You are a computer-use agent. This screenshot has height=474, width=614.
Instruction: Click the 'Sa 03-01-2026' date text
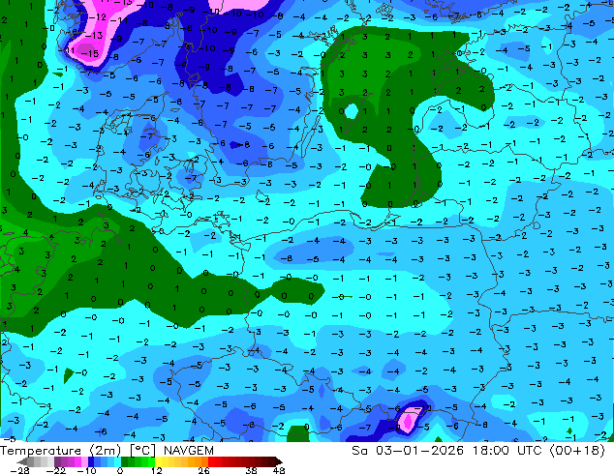click(x=408, y=451)
